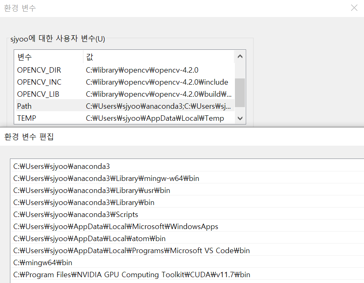Viewport: 364px width, 283px height.
Task: Click the user variables scrollbar thumb
Action: [240, 93]
